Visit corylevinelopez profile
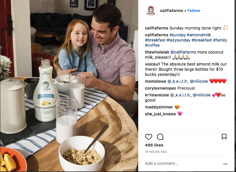The height and width of the screenshot is (172, 236). [160, 88]
